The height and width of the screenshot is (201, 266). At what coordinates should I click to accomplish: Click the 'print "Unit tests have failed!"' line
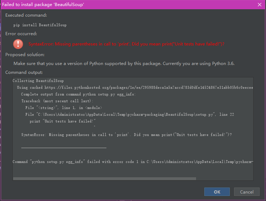click(62, 121)
